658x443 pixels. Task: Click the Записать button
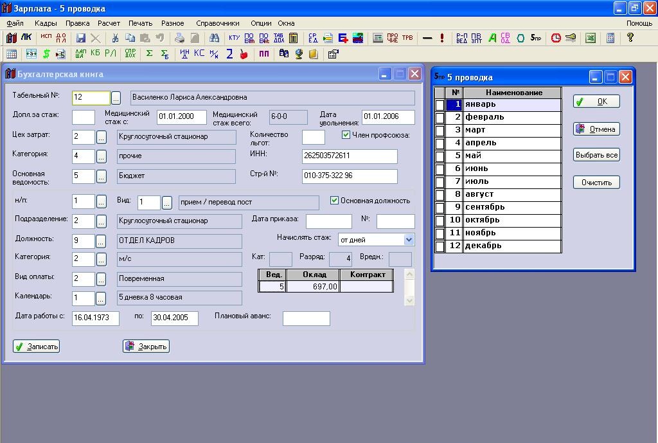pos(36,347)
